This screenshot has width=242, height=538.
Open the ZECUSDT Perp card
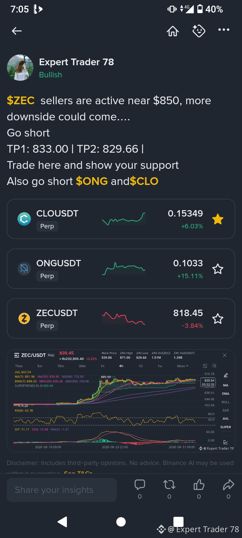[121, 318]
